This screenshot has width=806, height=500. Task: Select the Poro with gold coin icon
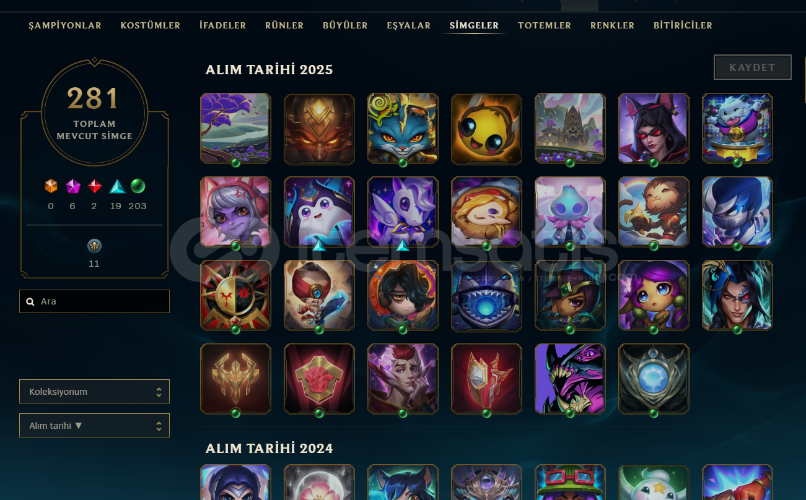pyautogui.click(x=737, y=129)
